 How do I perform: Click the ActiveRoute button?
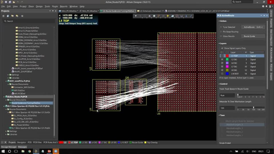click(253, 27)
